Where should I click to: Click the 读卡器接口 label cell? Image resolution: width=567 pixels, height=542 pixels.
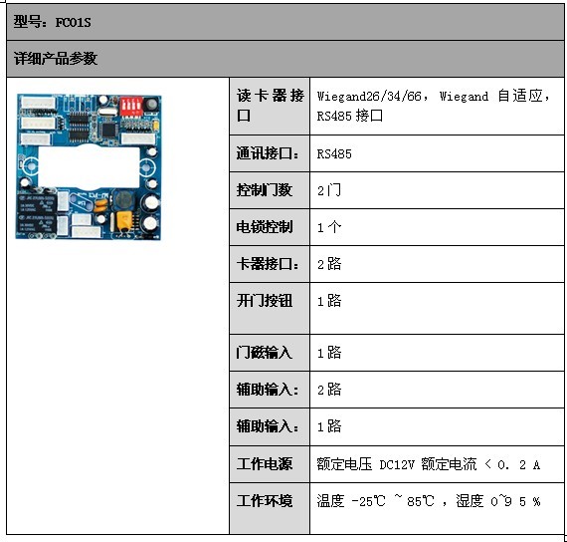click(x=270, y=107)
